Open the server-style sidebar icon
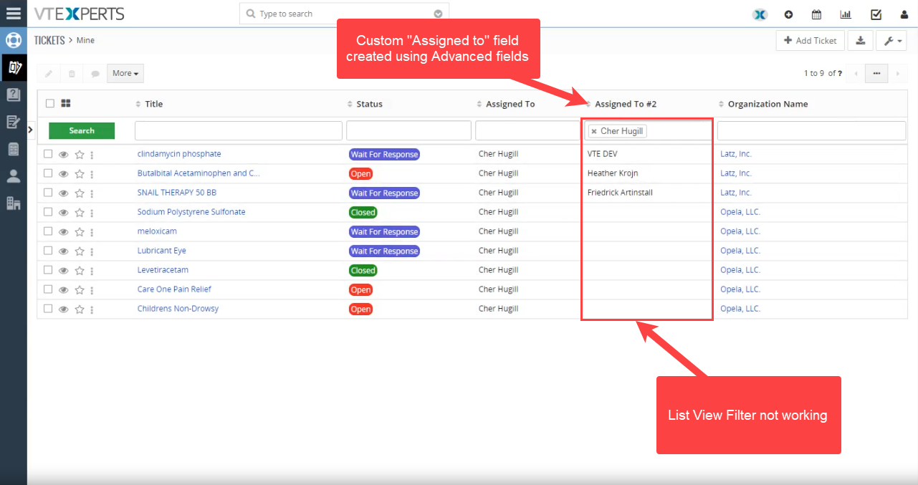Screen dimensions: 918x485 click(13, 149)
